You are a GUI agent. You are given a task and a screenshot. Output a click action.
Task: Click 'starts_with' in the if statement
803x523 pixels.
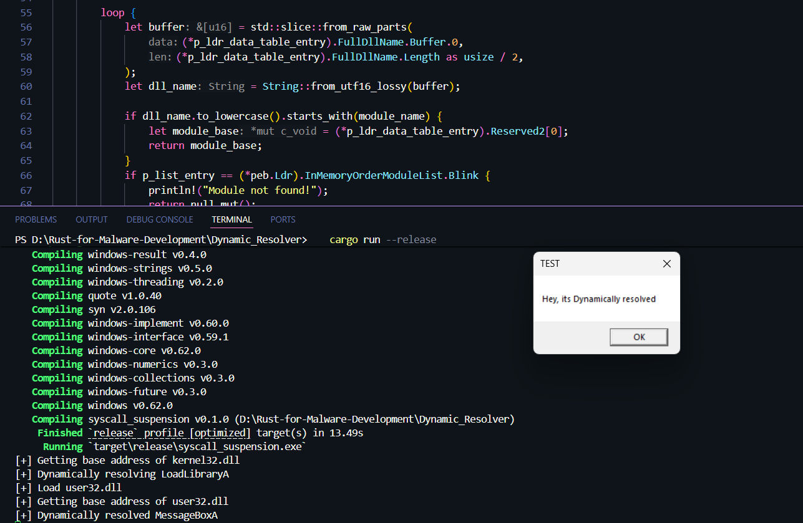[319, 116]
